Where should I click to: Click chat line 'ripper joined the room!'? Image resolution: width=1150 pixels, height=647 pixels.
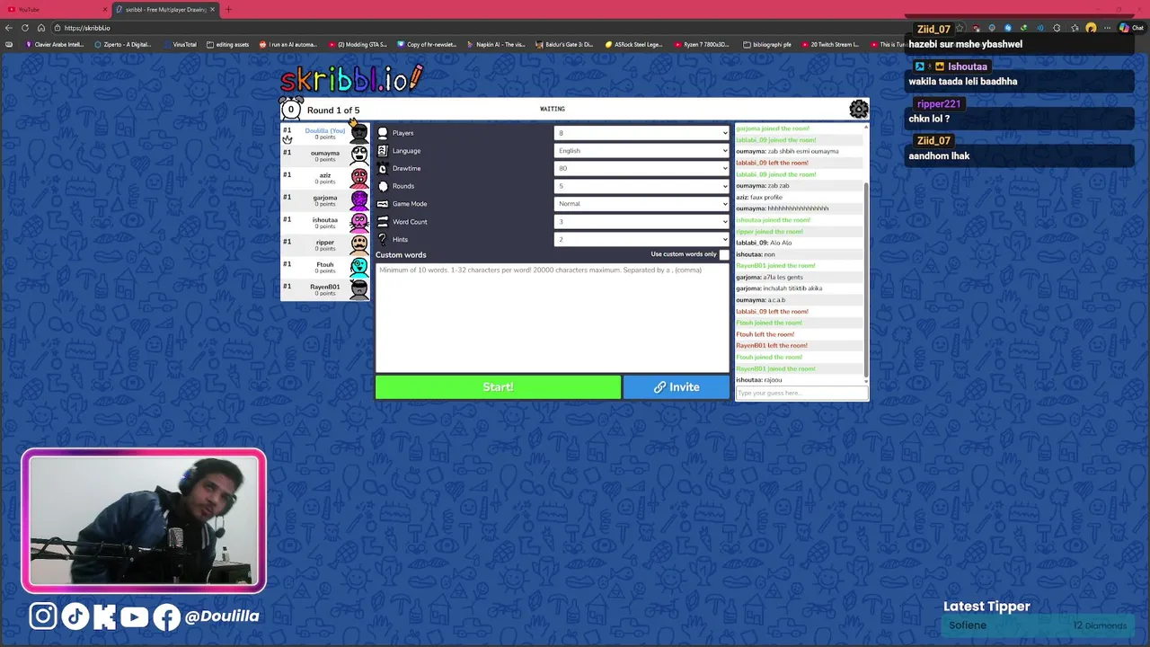point(769,231)
